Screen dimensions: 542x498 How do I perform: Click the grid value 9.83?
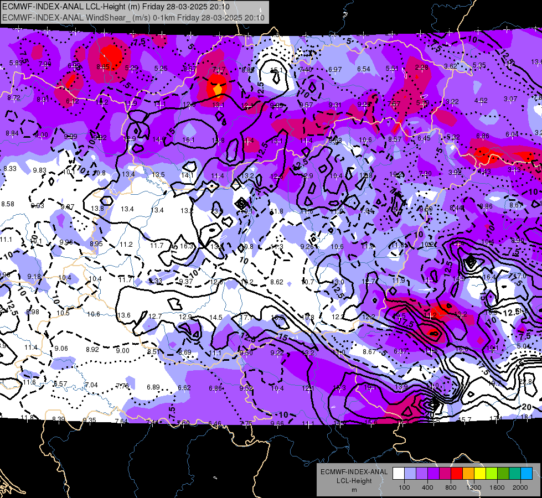click(39, 170)
